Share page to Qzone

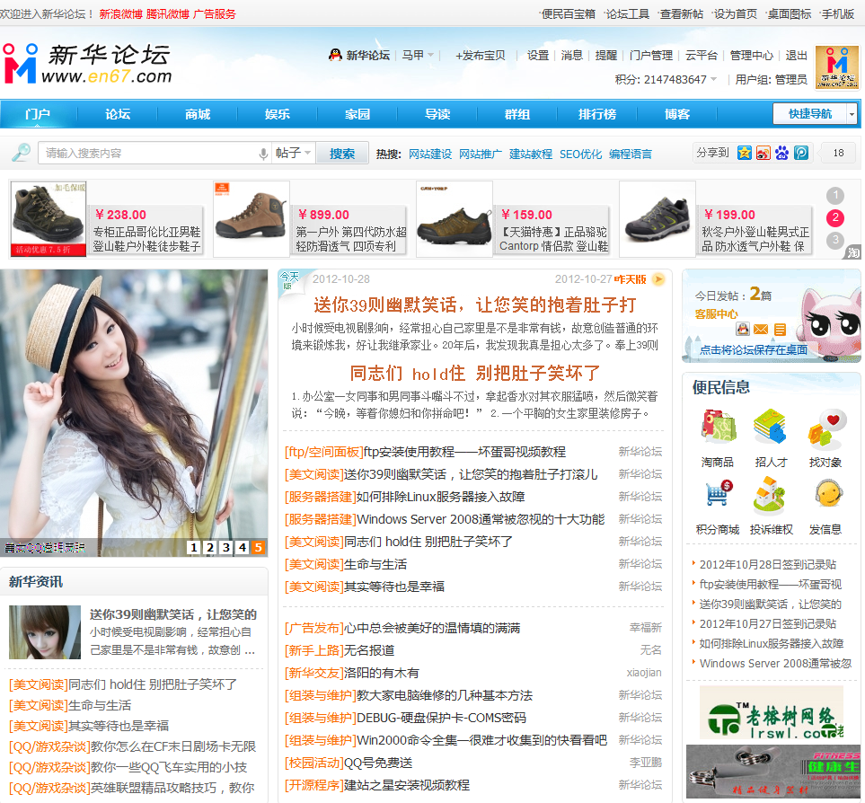pyautogui.click(x=744, y=153)
